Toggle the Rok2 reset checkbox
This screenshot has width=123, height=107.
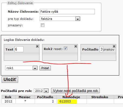click(x=65, y=48)
